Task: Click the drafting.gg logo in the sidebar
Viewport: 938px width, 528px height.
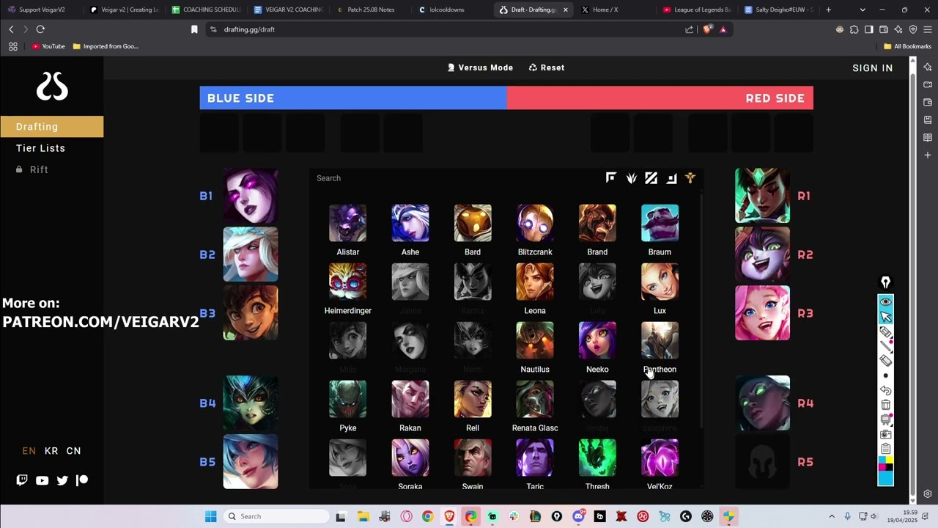Action: (52, 86)
